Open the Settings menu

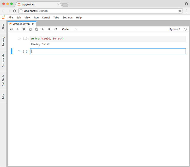click(67, 18)
